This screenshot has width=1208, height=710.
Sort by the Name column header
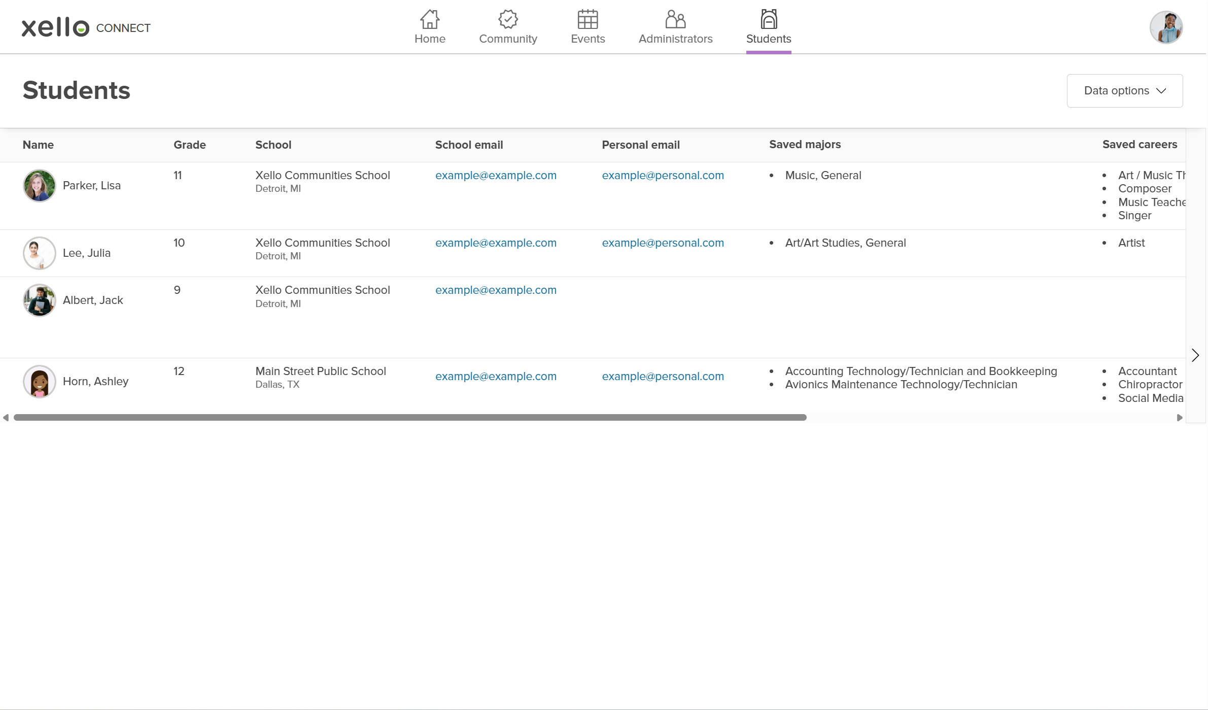pos(38,145)
